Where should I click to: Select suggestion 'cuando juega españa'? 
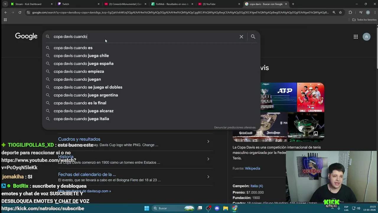pos(151,64)
